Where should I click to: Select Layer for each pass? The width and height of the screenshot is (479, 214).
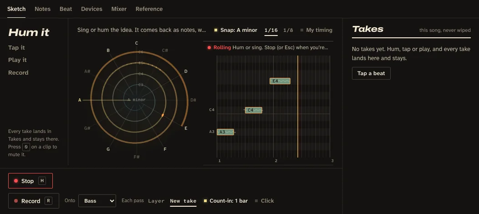point(156,200)
